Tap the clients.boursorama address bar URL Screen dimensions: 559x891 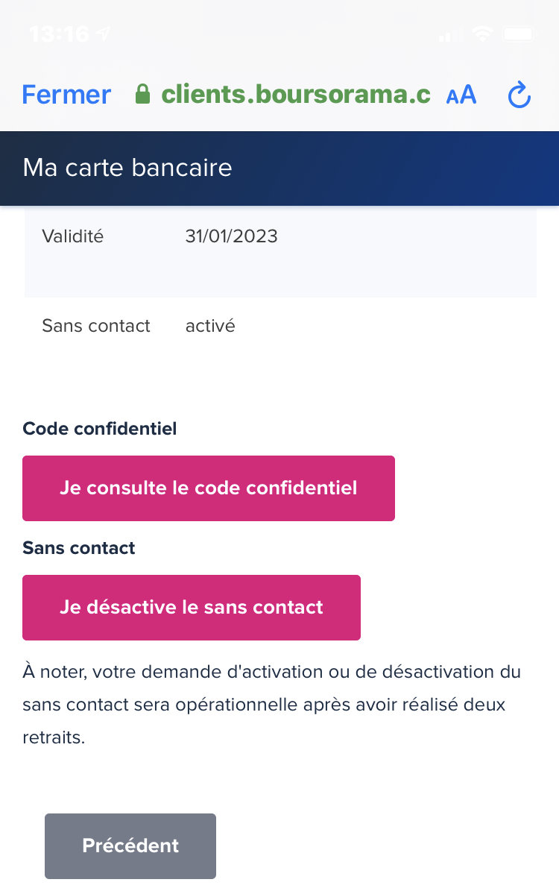pos(296,95)
